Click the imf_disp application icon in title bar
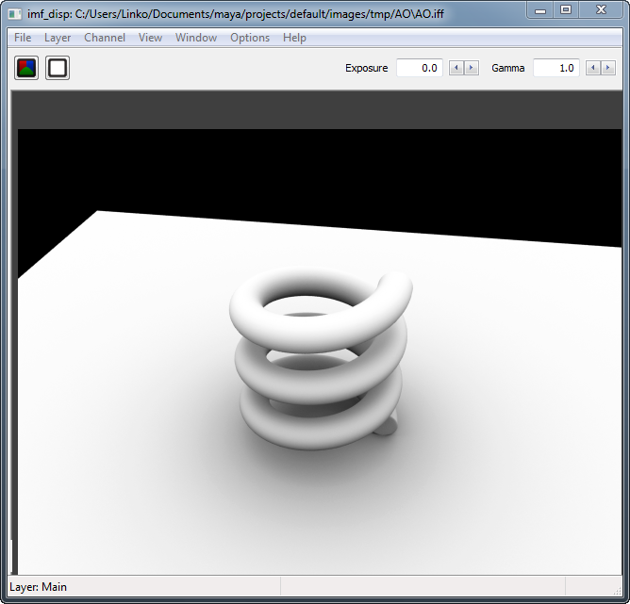 (15, 13)
